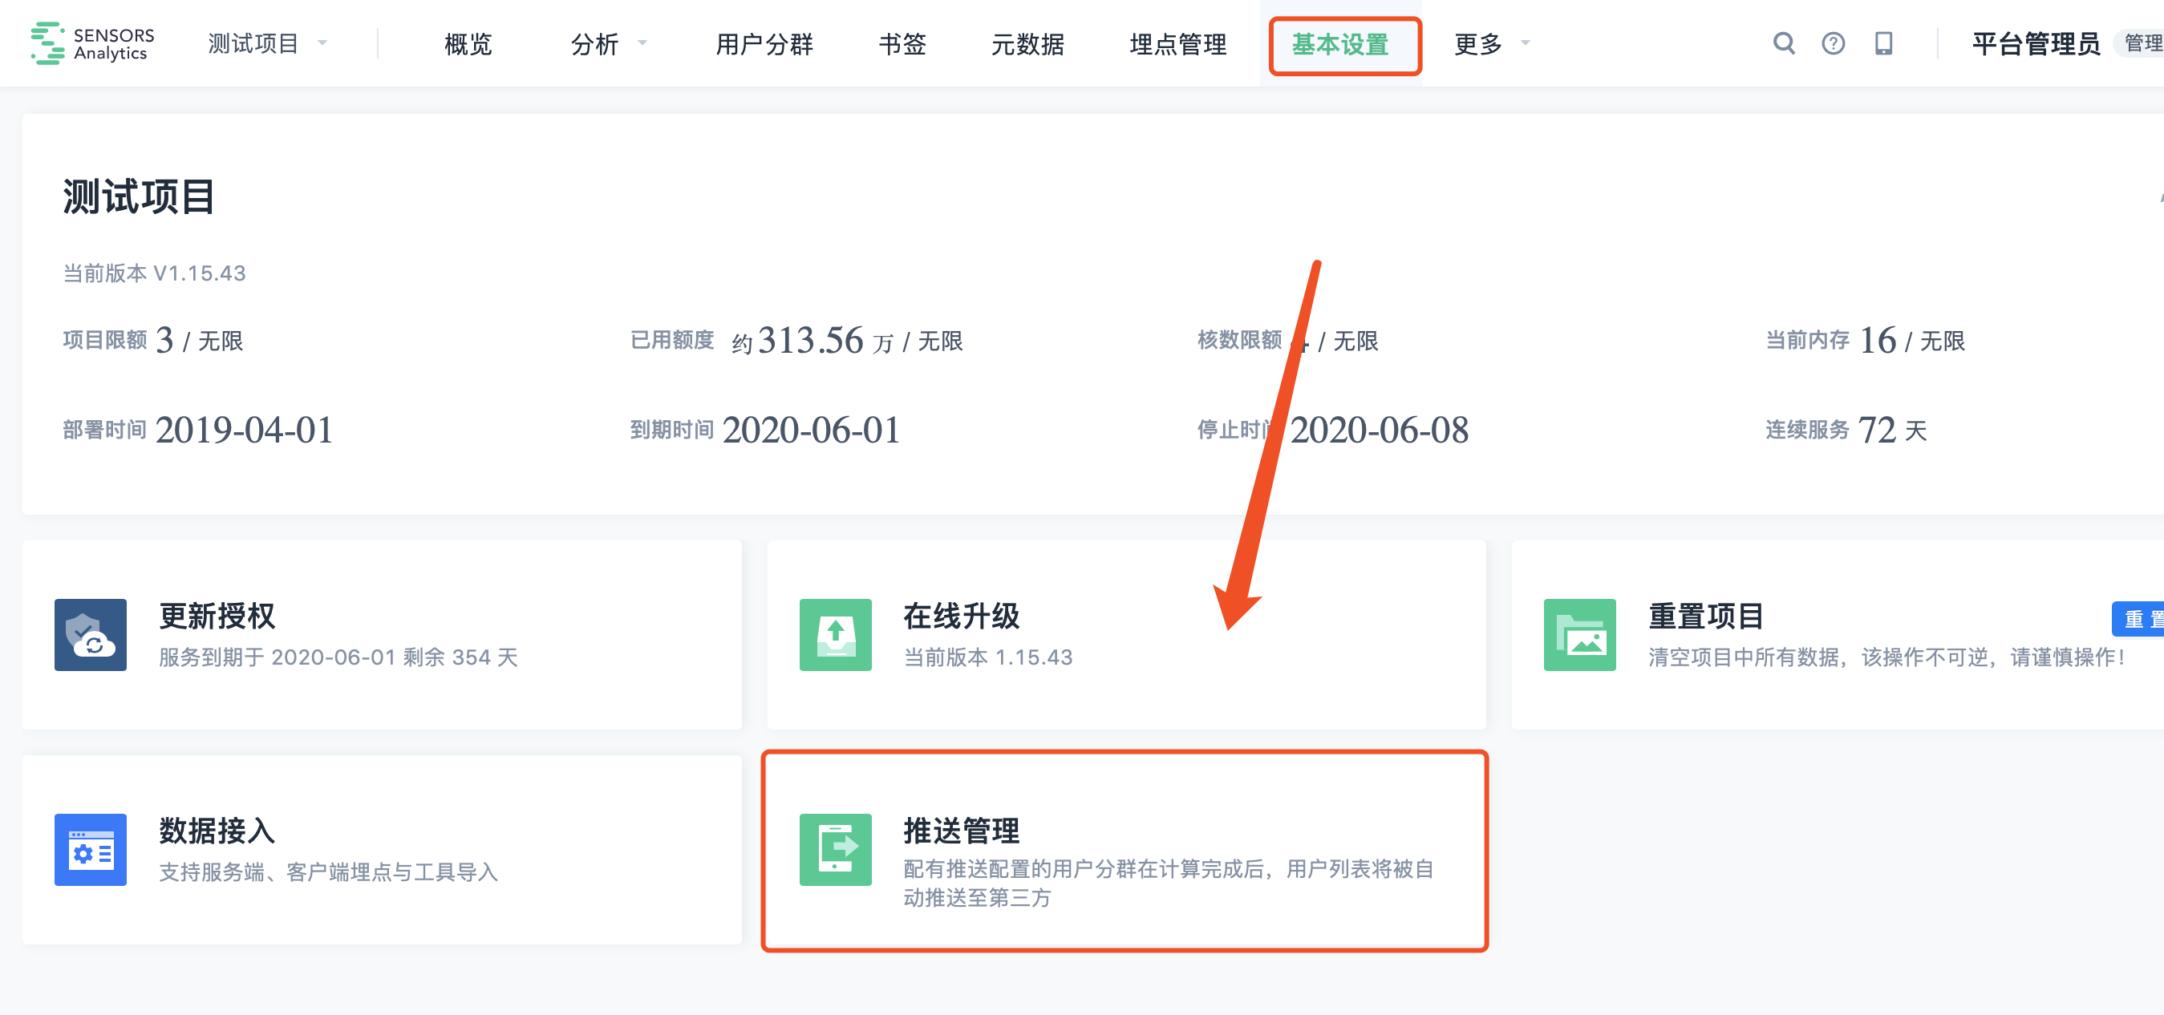Click the 当前版本 V1.15.43 text
This screenshot has width=2164, height=1015.
coord(155,273)
